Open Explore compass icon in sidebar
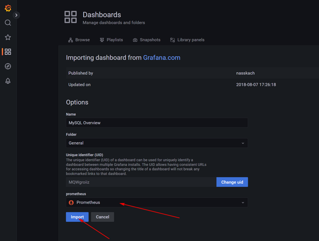319x241 pixels. 8,66
